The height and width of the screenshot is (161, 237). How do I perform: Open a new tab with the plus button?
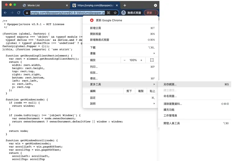click(x=125, y=5)
